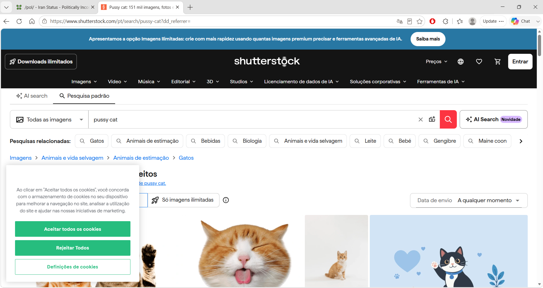Viewport: 543px width, 288px height.
Task: Expand the Preços dropdown
Action: tap(436, 61)
